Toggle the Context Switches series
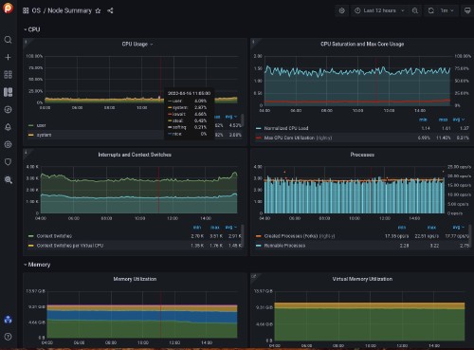This screenshot has height=350, width=474. (x=54, y=236)
